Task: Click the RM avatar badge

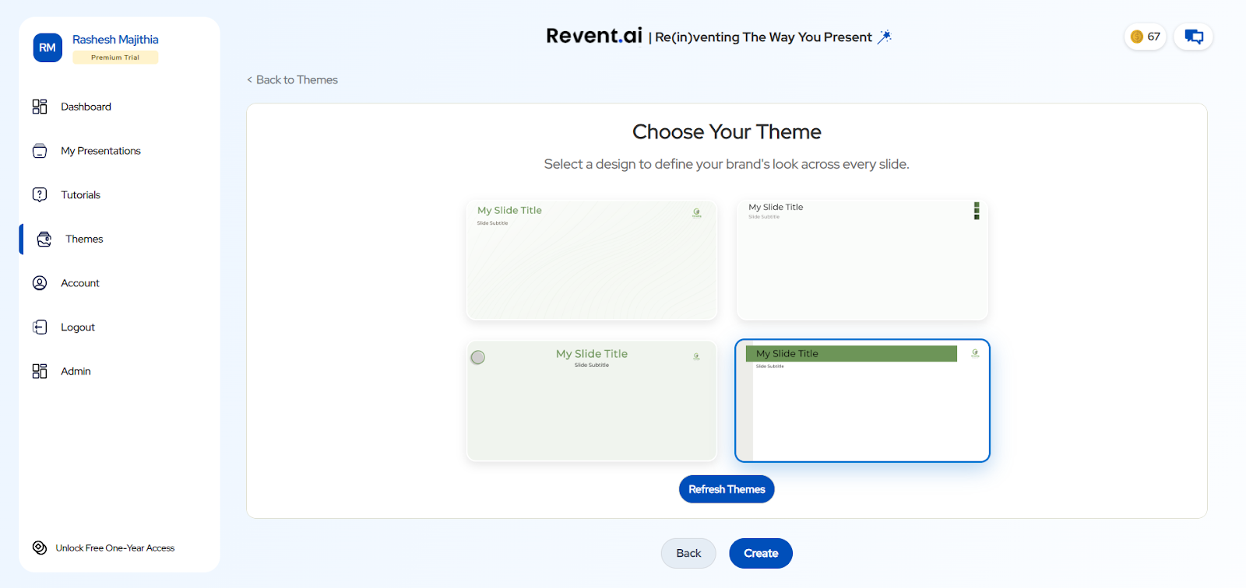Action: (48, 47)
